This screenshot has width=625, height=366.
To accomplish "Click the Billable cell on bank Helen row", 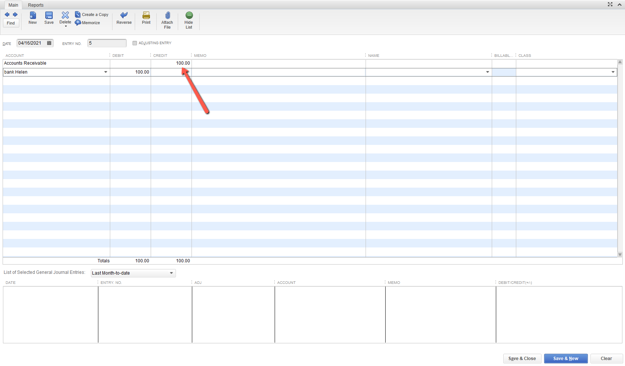I will click(x=504, y=72).
